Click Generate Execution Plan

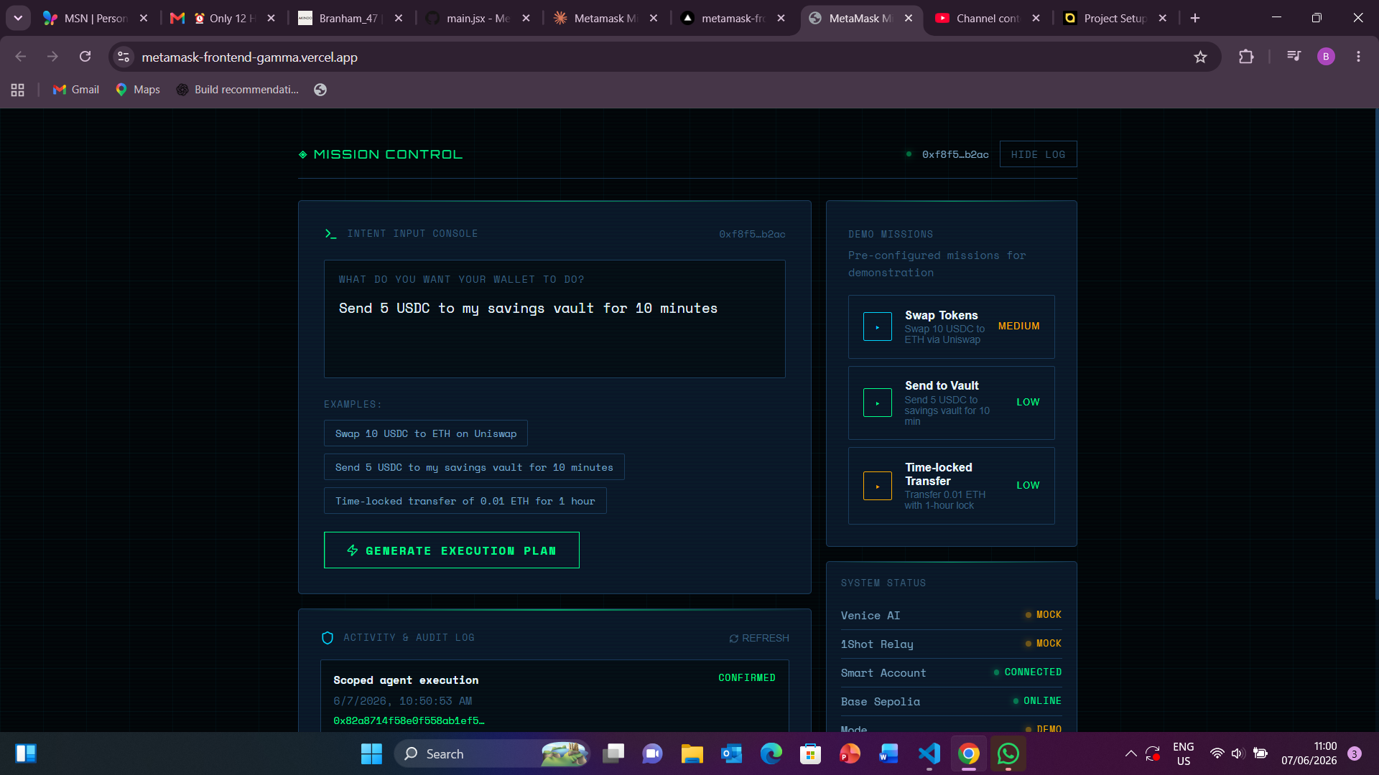pyautogui.click(x=451, y=550)
